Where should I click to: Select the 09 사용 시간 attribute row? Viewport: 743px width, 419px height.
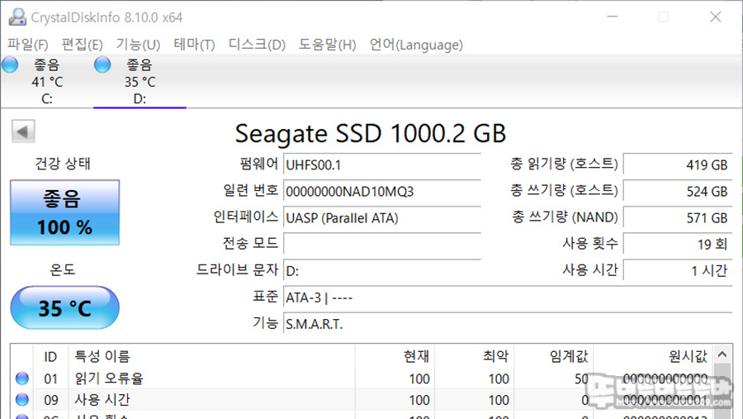pos(362,400)
